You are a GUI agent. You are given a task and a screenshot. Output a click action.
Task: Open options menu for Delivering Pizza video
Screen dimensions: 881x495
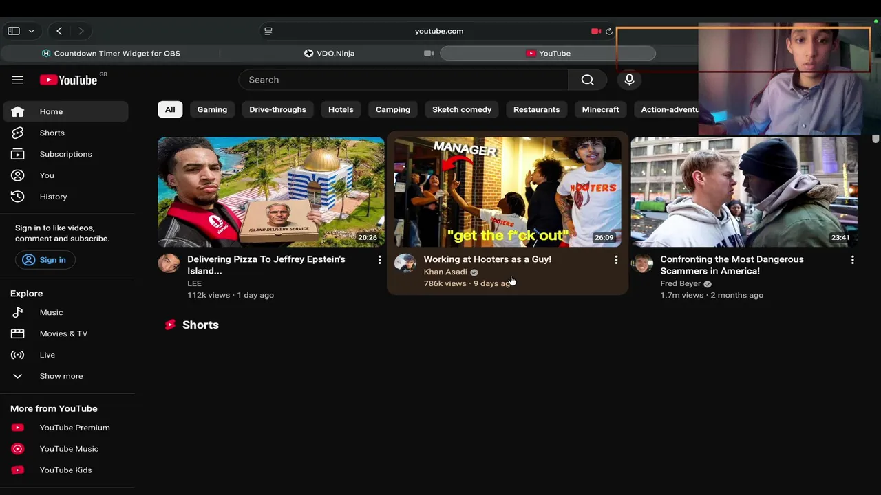pyautogui.click(x=379, y=260)
